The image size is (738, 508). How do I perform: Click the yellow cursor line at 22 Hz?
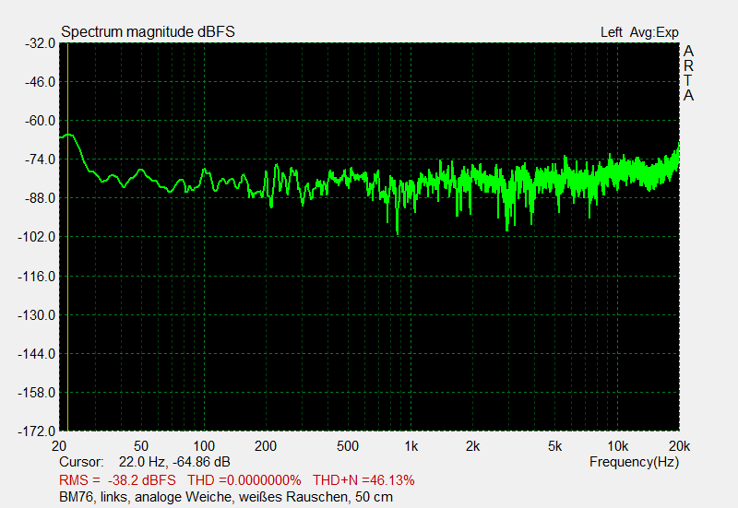pos(67,237)
